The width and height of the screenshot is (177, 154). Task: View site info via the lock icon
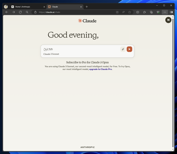(35, 12)
